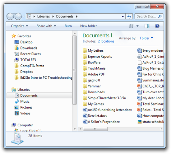
Task: Click New folder in the toolbar
Action: tap(88, 26)
